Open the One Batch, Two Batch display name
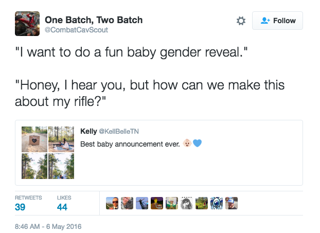 click(94, 20)
